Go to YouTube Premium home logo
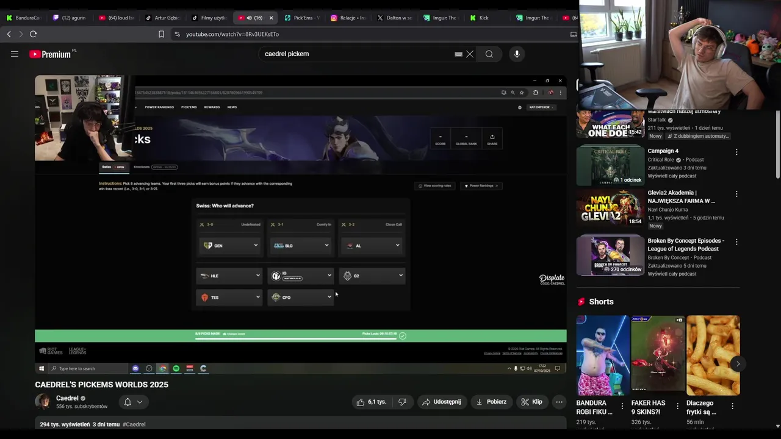The width and height of the screenshot is (781, 439). pos(51,54)
